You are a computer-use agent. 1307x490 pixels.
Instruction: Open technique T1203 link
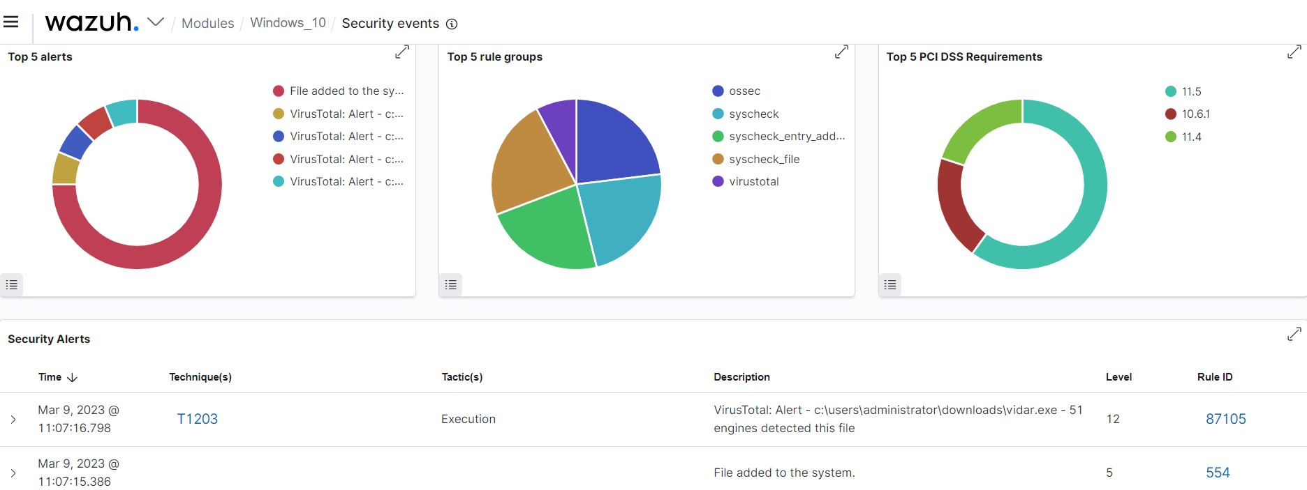click(198, 419)
